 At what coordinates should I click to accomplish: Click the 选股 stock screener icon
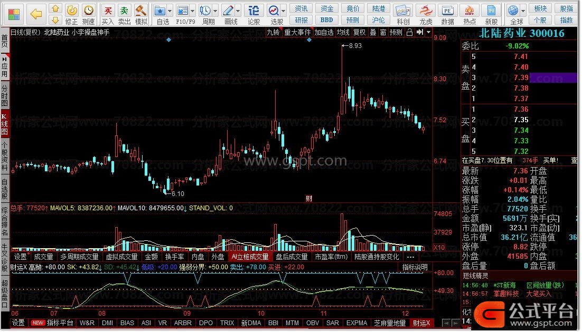(x=274, y=11)
